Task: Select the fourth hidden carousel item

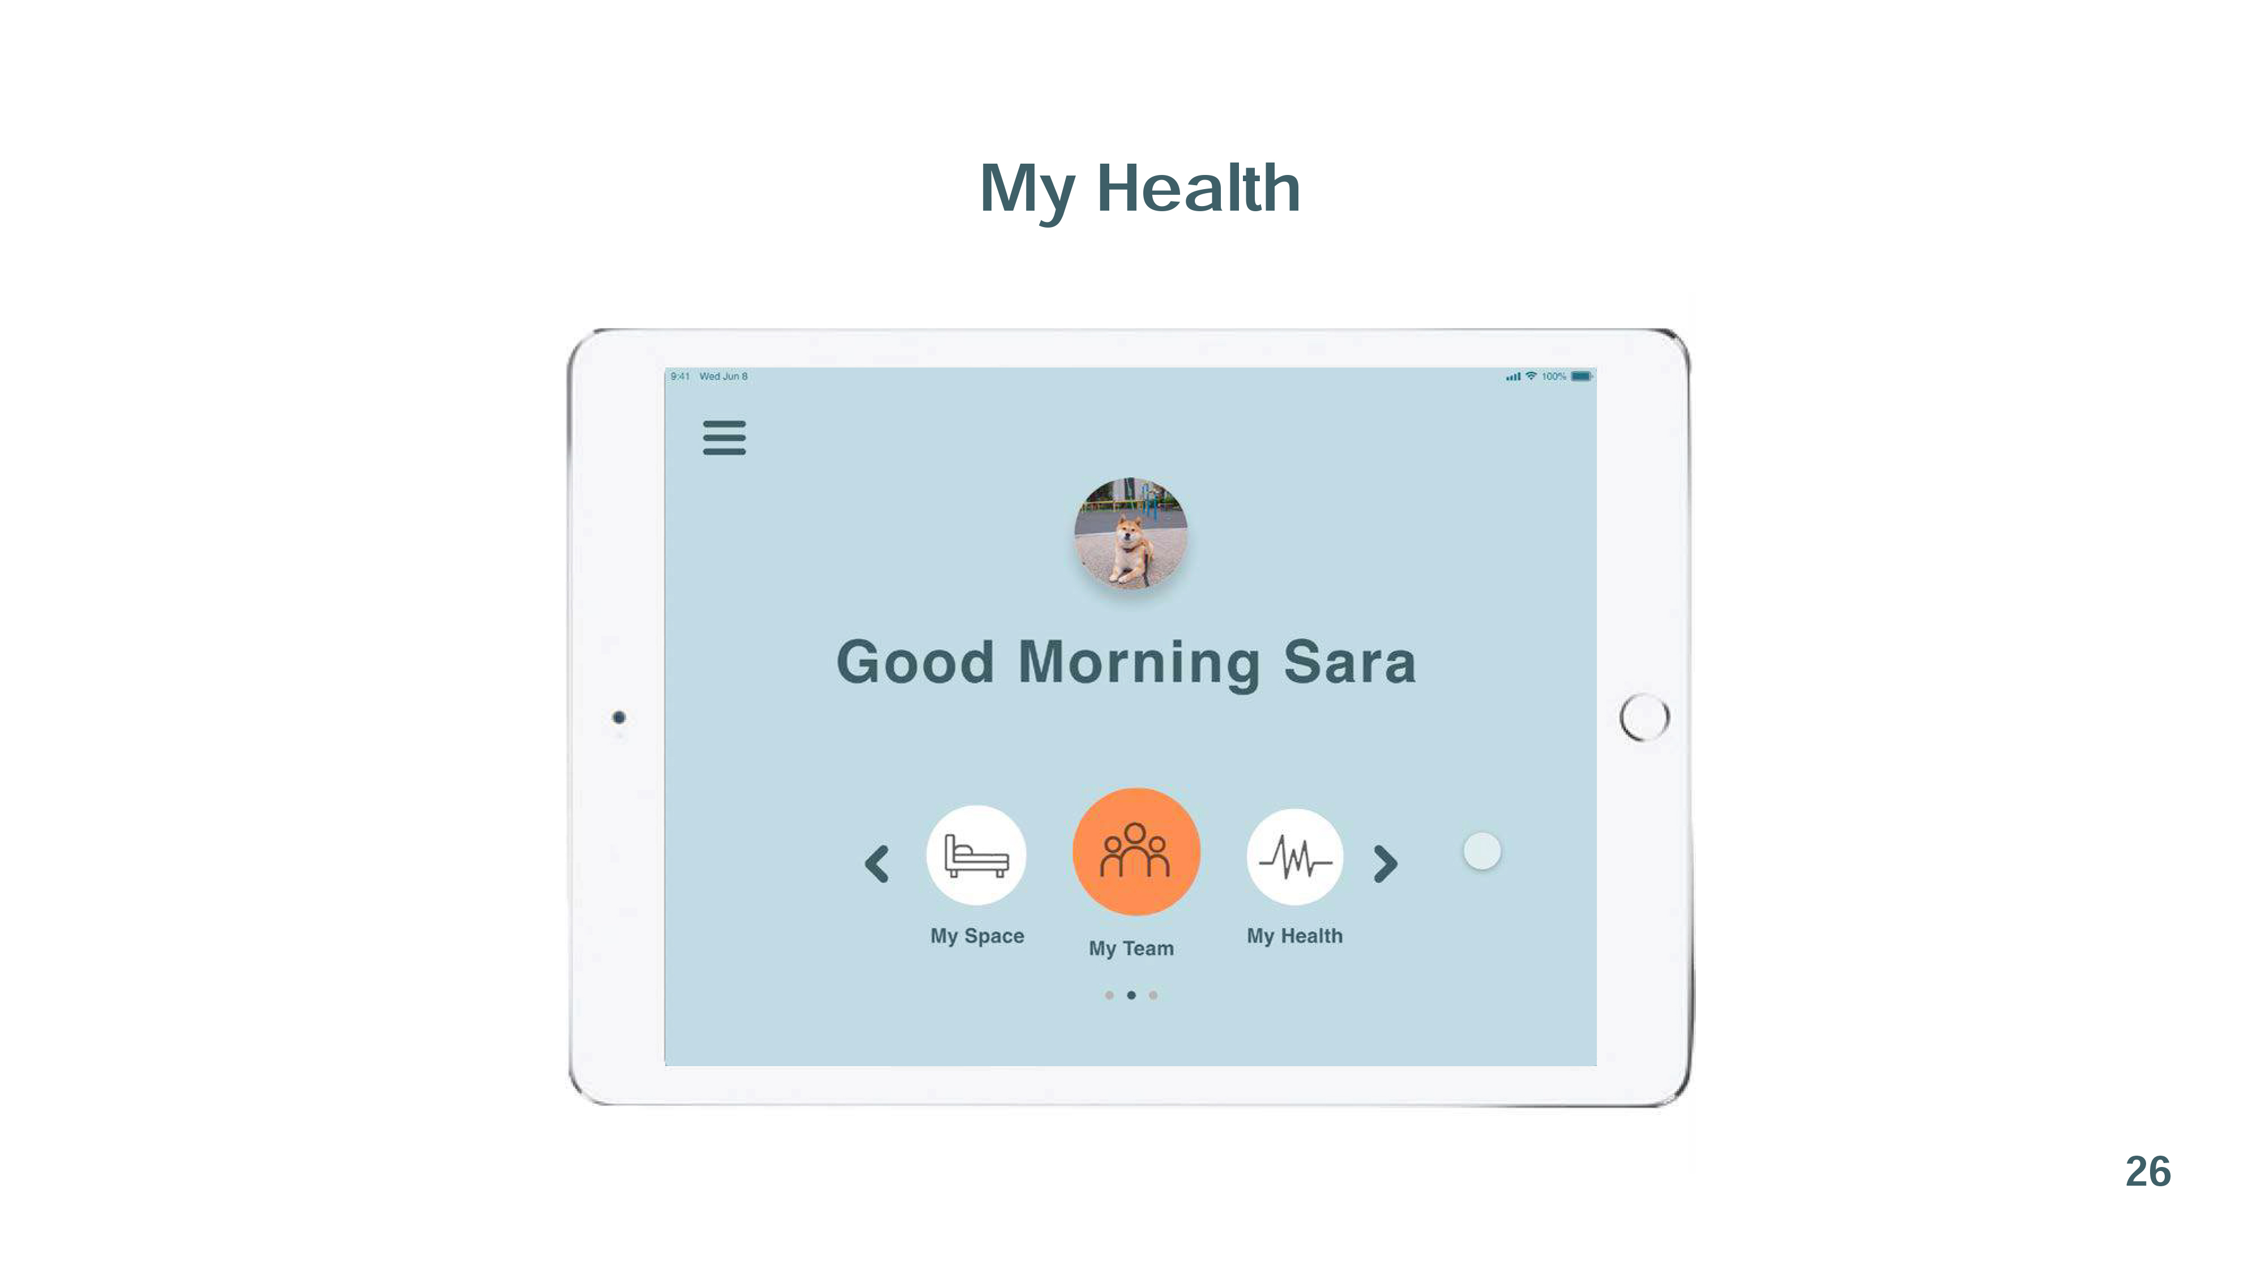Action: click(x=1480, y=851)
